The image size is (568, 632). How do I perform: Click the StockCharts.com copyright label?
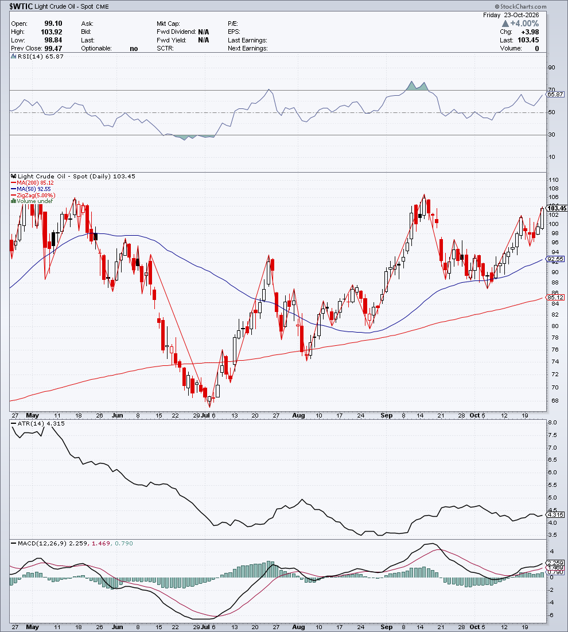click(521, 6)
